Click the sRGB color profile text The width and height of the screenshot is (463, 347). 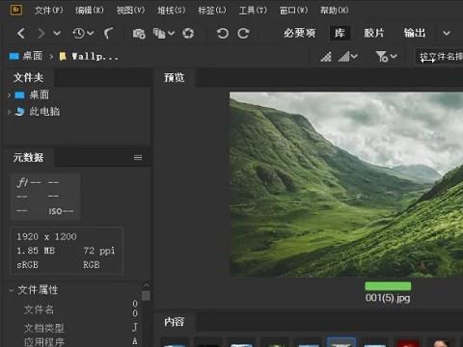point(27,265)
